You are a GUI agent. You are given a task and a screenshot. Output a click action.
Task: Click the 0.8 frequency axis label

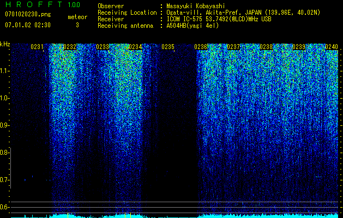[4, 153]
